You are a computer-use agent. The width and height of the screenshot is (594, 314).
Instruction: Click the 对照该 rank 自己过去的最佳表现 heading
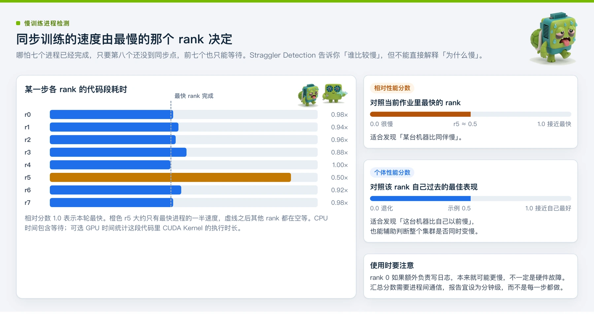[x=424, y=187]
